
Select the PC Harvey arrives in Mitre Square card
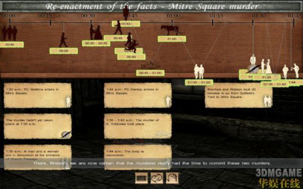(x=138, y=95)
